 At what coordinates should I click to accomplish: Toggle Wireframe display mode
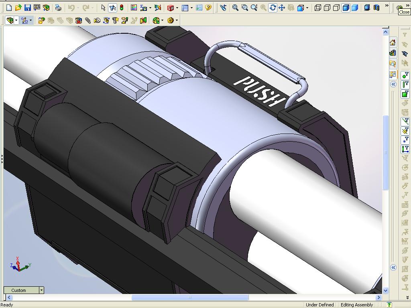[318, 8]
